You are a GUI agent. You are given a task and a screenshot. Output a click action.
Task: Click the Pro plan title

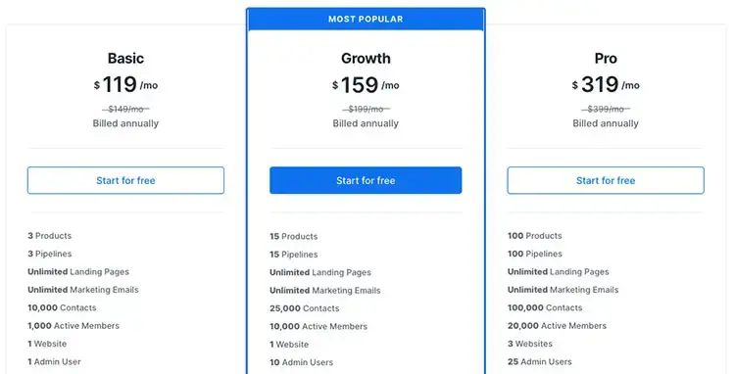606,58
